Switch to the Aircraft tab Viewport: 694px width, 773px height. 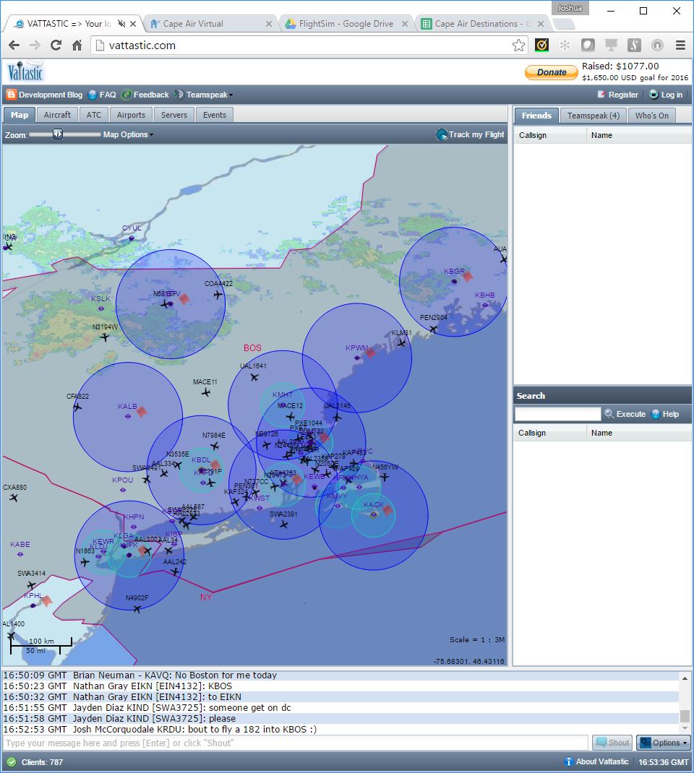57,115
